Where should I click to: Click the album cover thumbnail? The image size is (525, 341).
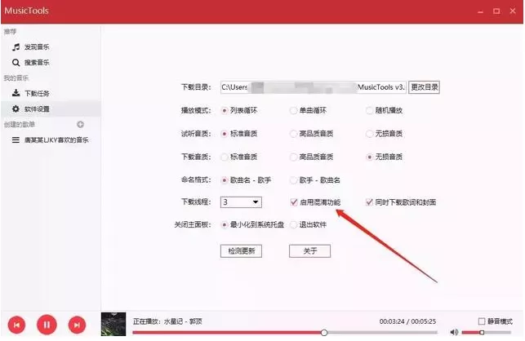113,324
